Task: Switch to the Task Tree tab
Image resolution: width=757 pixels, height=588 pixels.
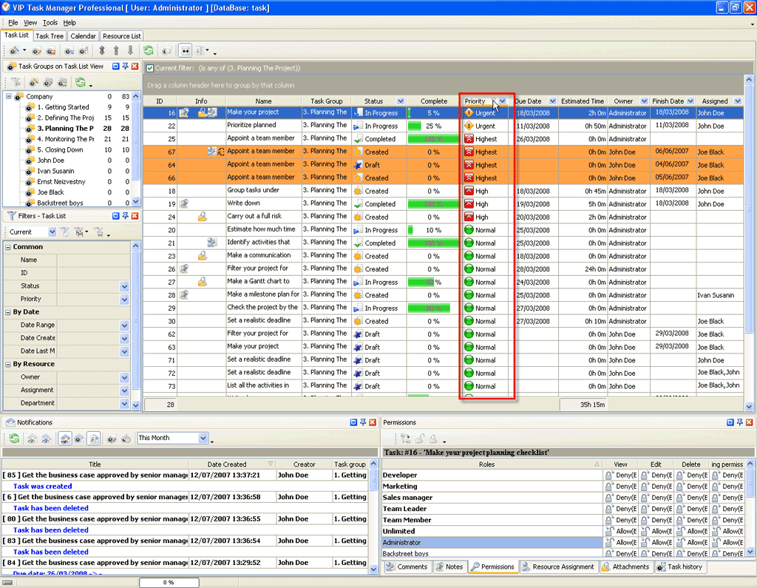Action: pos(50,36)
